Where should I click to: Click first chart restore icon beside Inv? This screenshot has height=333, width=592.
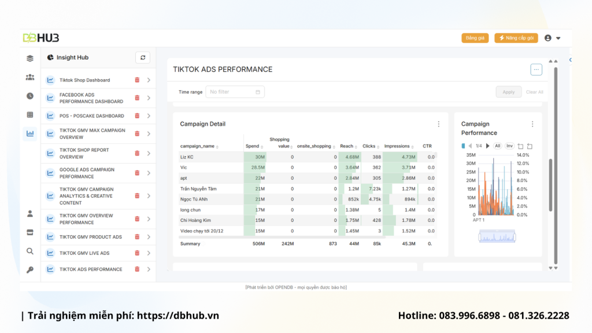click(520, 146)
